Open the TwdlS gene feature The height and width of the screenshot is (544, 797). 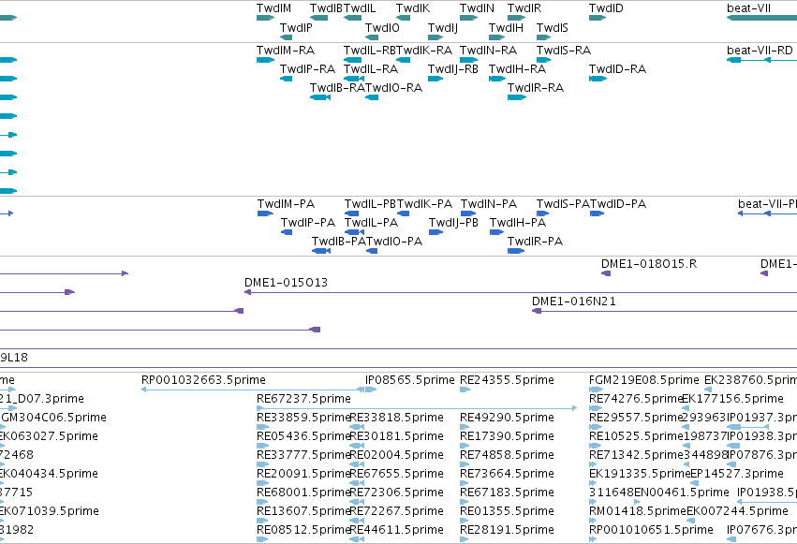click(x=544, y=37)
